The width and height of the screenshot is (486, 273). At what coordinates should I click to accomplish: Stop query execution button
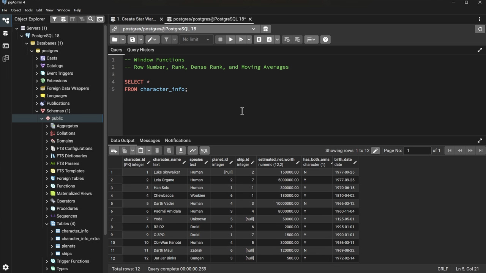(x=220, y=39)
